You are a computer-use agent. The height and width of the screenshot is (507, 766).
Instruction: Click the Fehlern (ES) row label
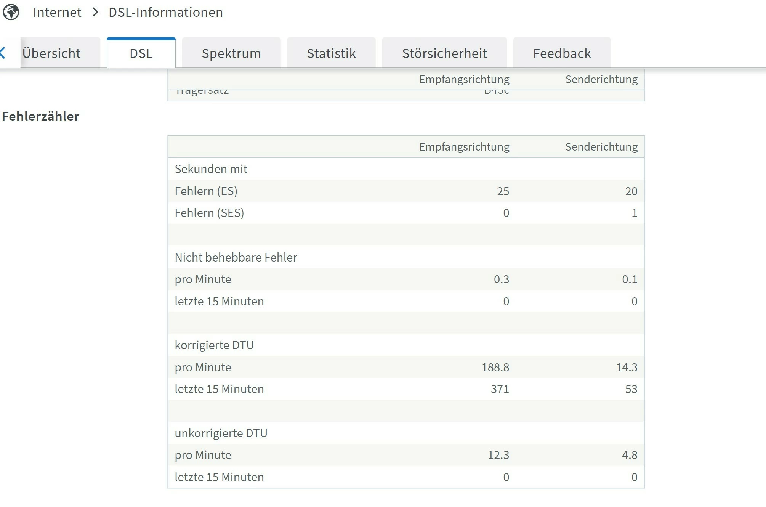[x=206, y=191]
